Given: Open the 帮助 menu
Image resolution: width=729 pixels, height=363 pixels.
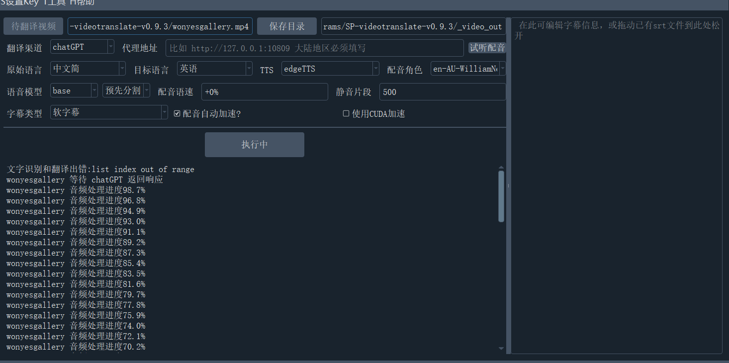Looking at the screenshot, I should tap(83, 2).
